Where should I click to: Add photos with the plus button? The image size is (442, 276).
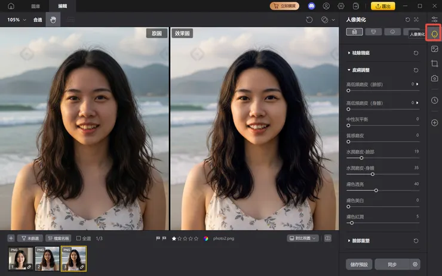click(x=11, y=238)
